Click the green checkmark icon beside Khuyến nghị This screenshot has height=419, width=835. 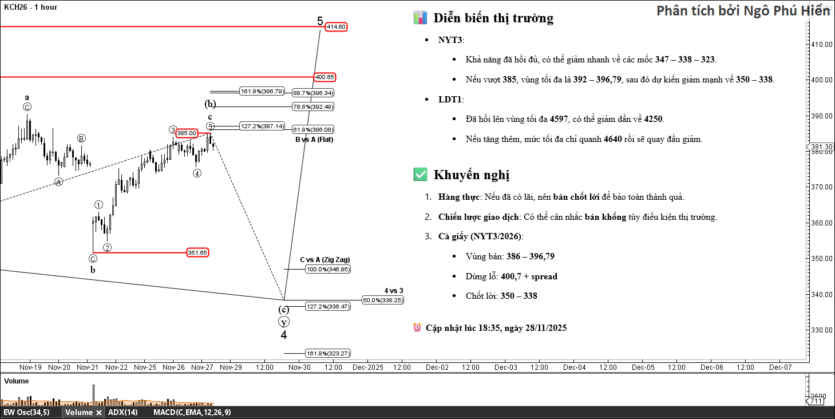click(420, 175)
